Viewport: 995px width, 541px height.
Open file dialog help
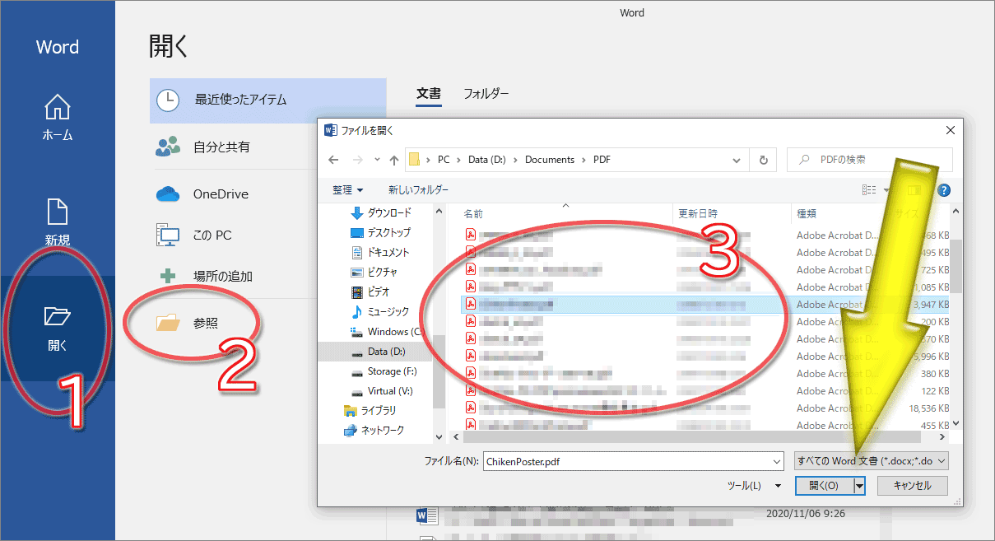tap(944, 190)
